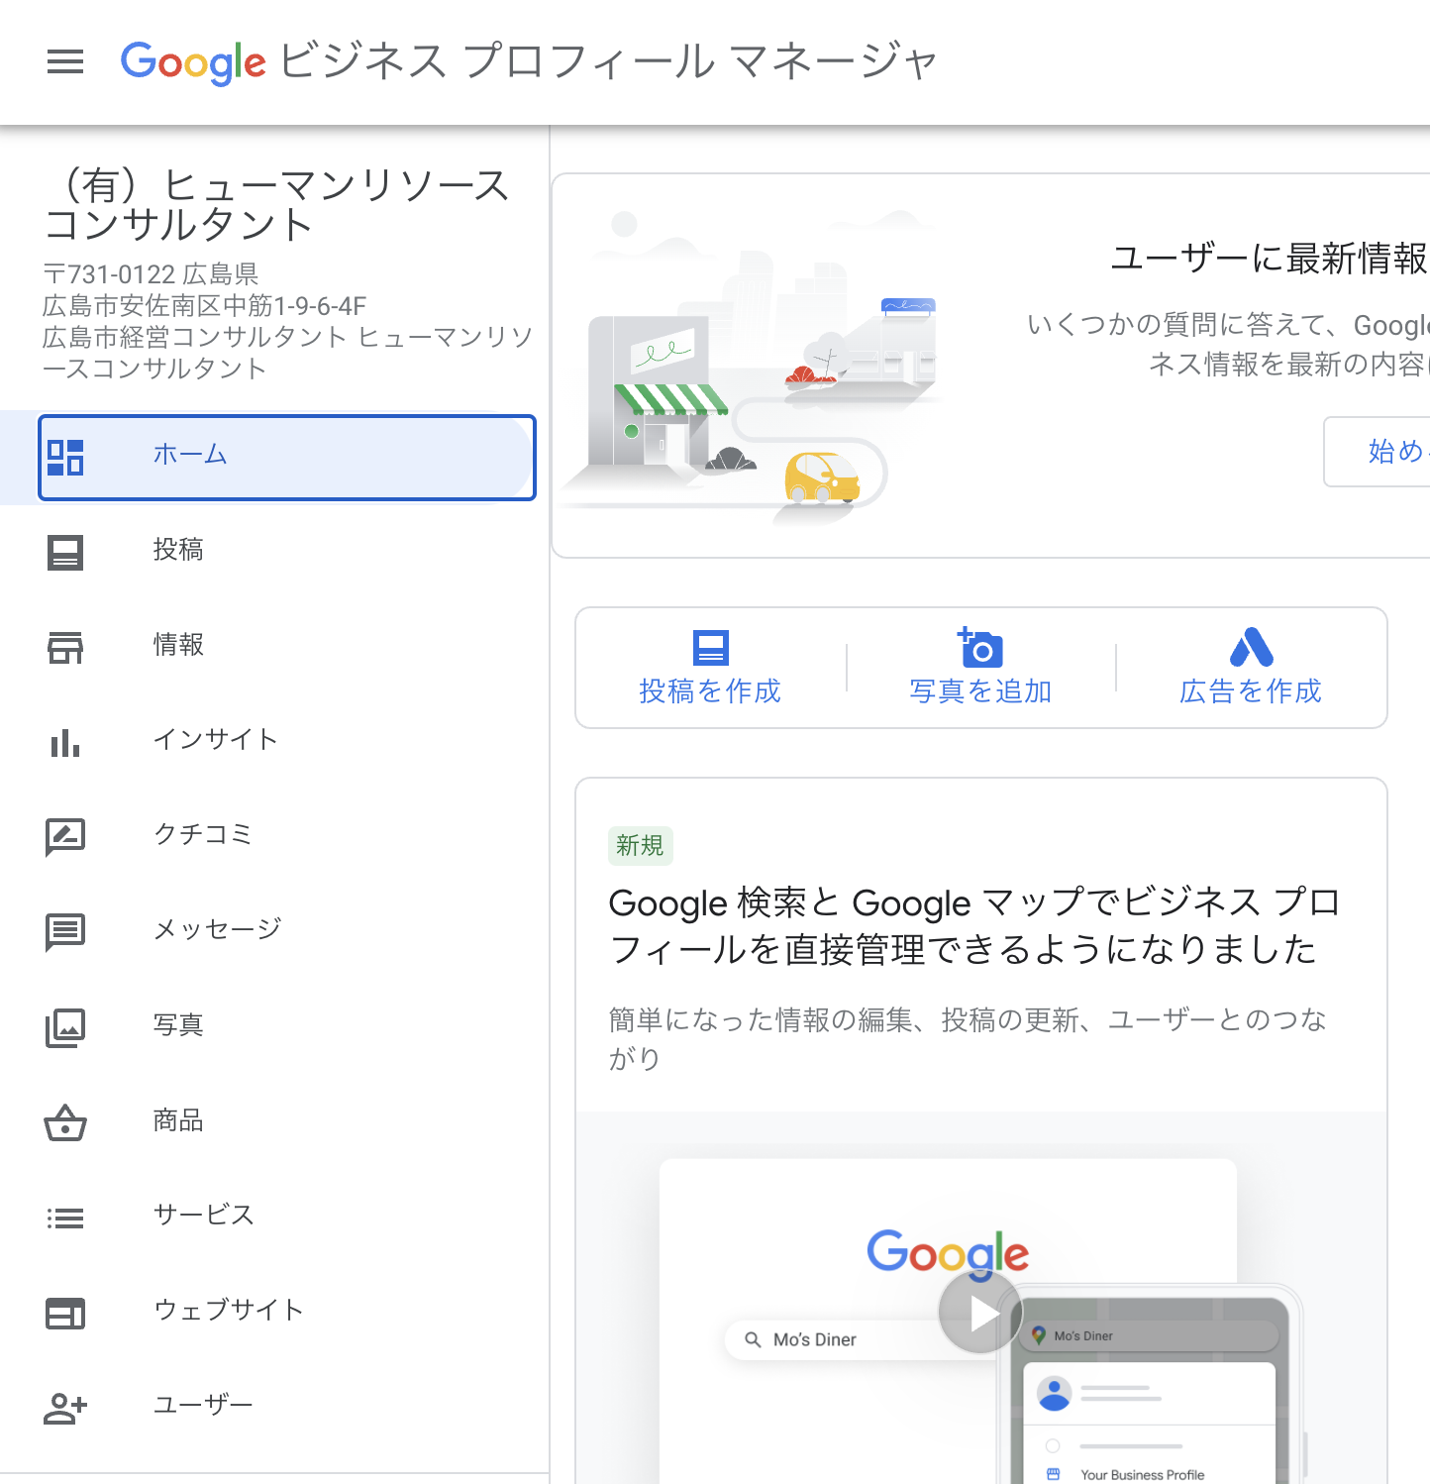The height and width of the screenshot is (1484, 1430).
Task: Click the Home dashboard icon in sidebar
Action: [65, 457]
